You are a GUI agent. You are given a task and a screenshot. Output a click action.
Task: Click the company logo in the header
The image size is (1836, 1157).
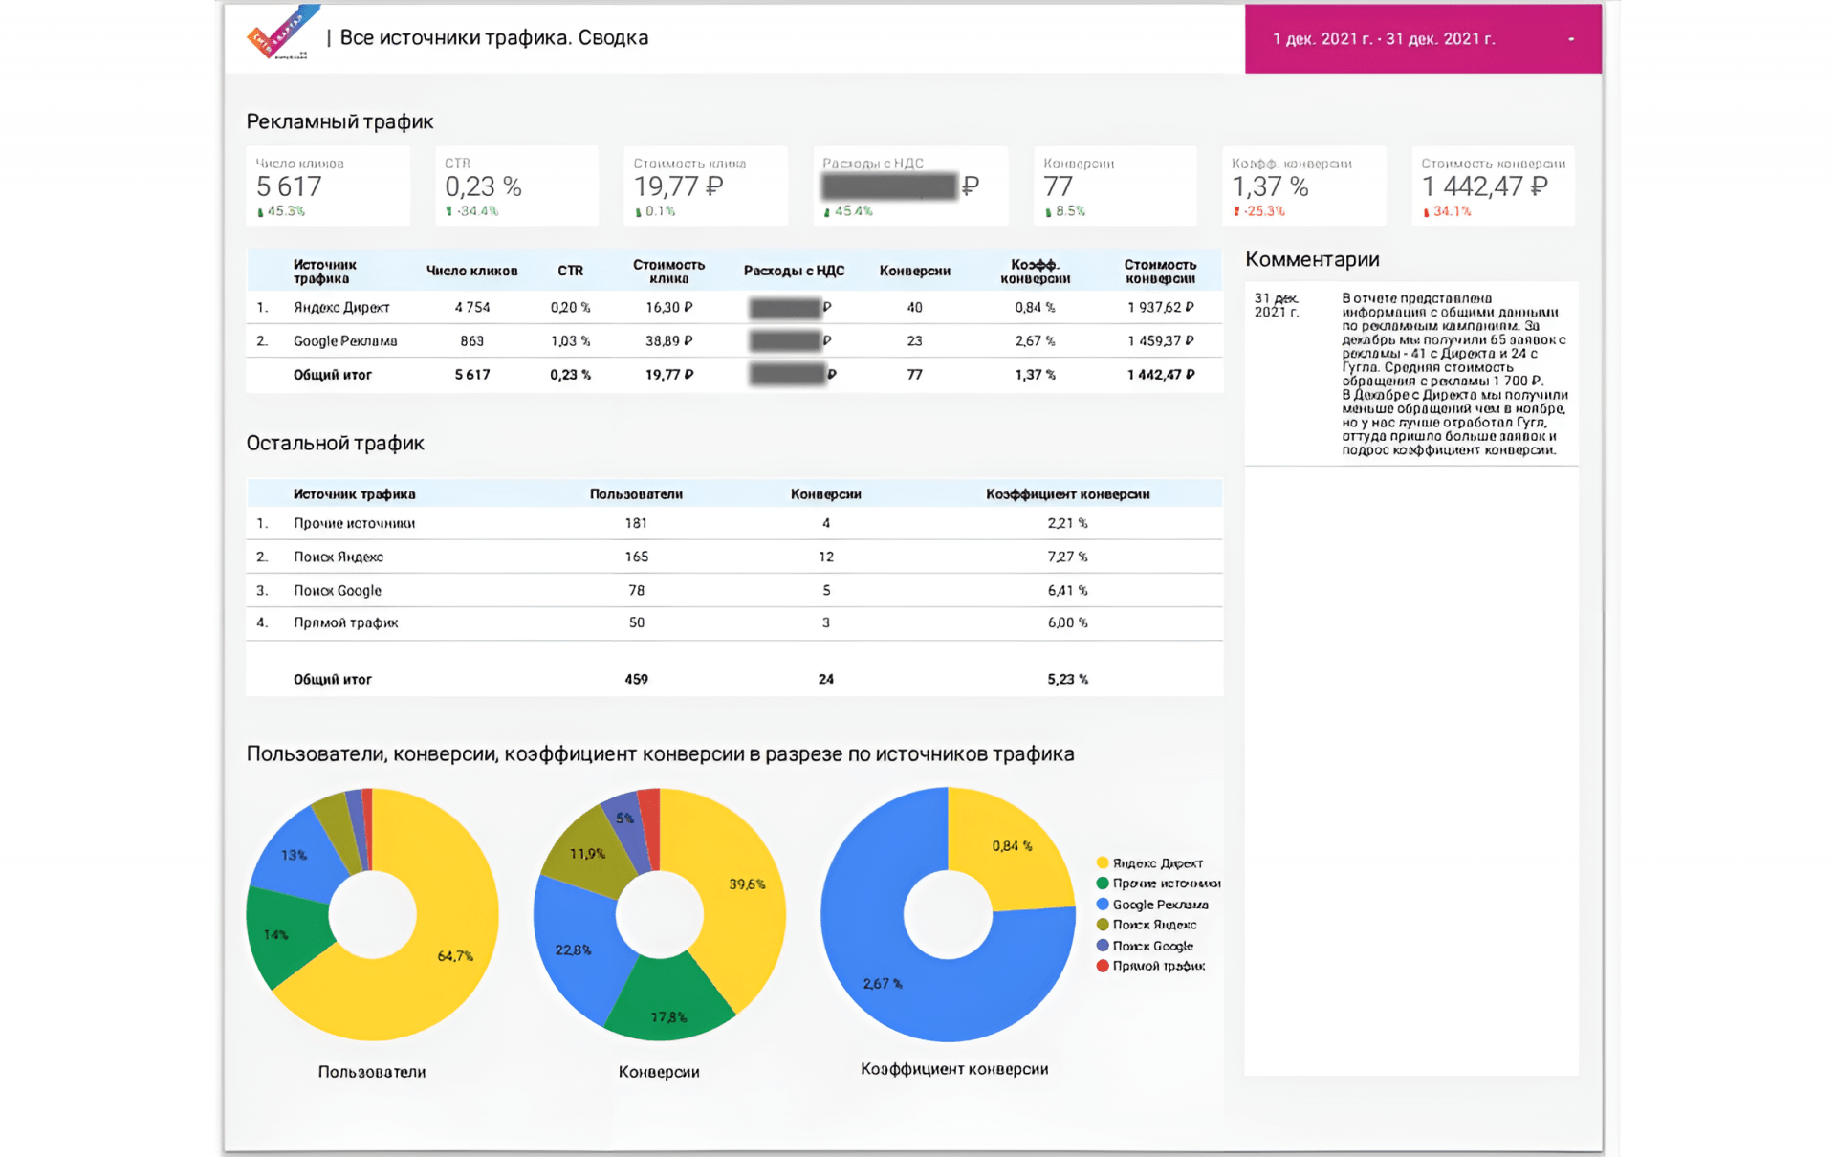pyautogui.click(x=278, y=35)
